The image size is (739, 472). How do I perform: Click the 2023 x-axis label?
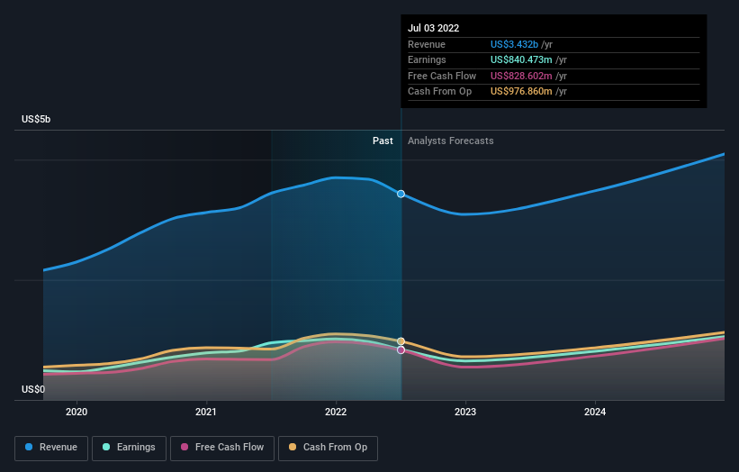pos(465,412)
